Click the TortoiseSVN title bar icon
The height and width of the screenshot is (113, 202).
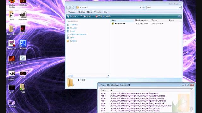click(99, 85)
